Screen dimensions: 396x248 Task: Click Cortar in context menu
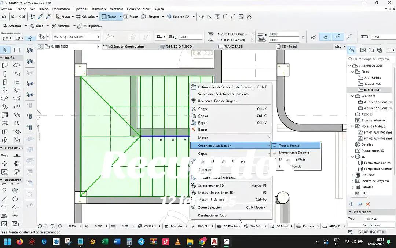tap(231, 109)
